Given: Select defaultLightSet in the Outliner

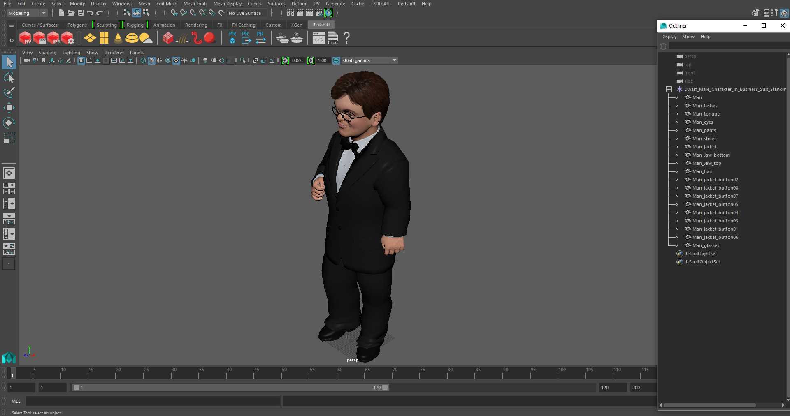Looking at the screenshot, I should click(x=700, y=254).
